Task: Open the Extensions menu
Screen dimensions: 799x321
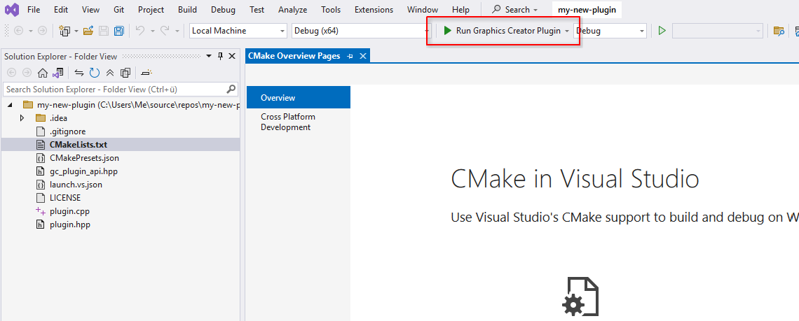Action: 374,10
